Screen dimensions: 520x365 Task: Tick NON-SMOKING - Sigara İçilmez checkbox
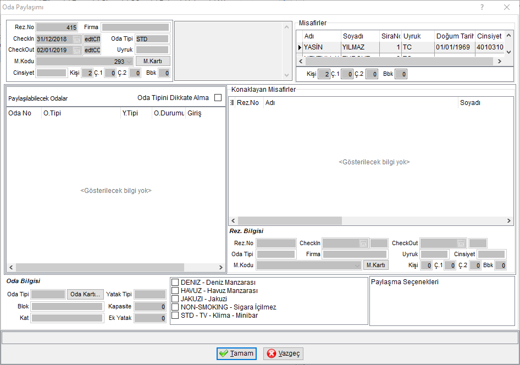point(175,307)
